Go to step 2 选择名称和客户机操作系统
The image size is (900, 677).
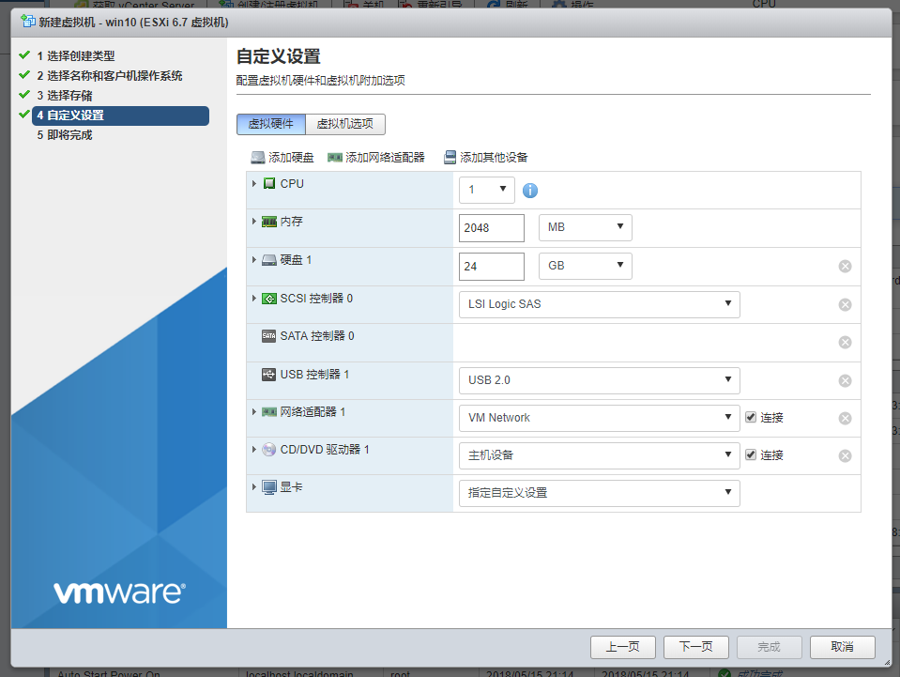click(110, 76)
